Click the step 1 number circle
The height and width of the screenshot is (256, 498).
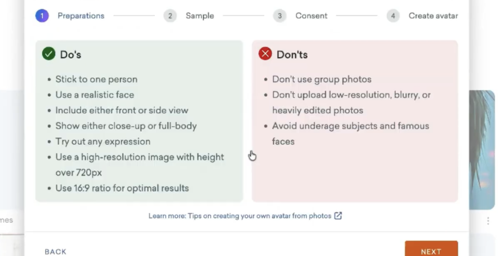42,16
